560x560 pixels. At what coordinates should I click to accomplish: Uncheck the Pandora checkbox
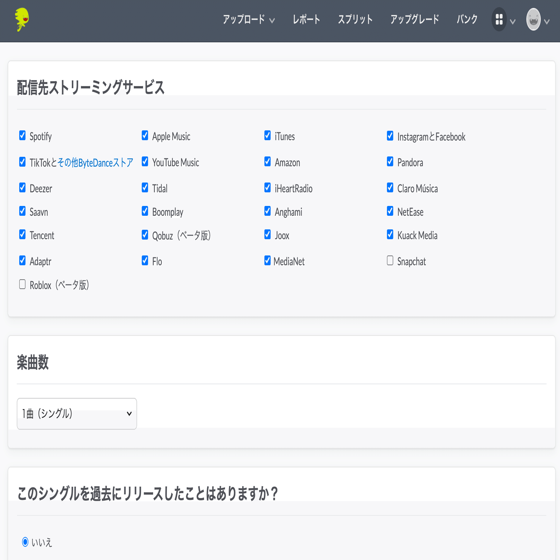pyautogui.click(x=390, y=161)
